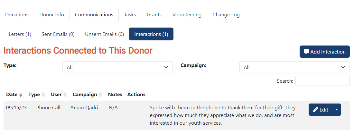Focus the Search input field
The height and width of the screenshot is (133, 354).
click(322, 81)
